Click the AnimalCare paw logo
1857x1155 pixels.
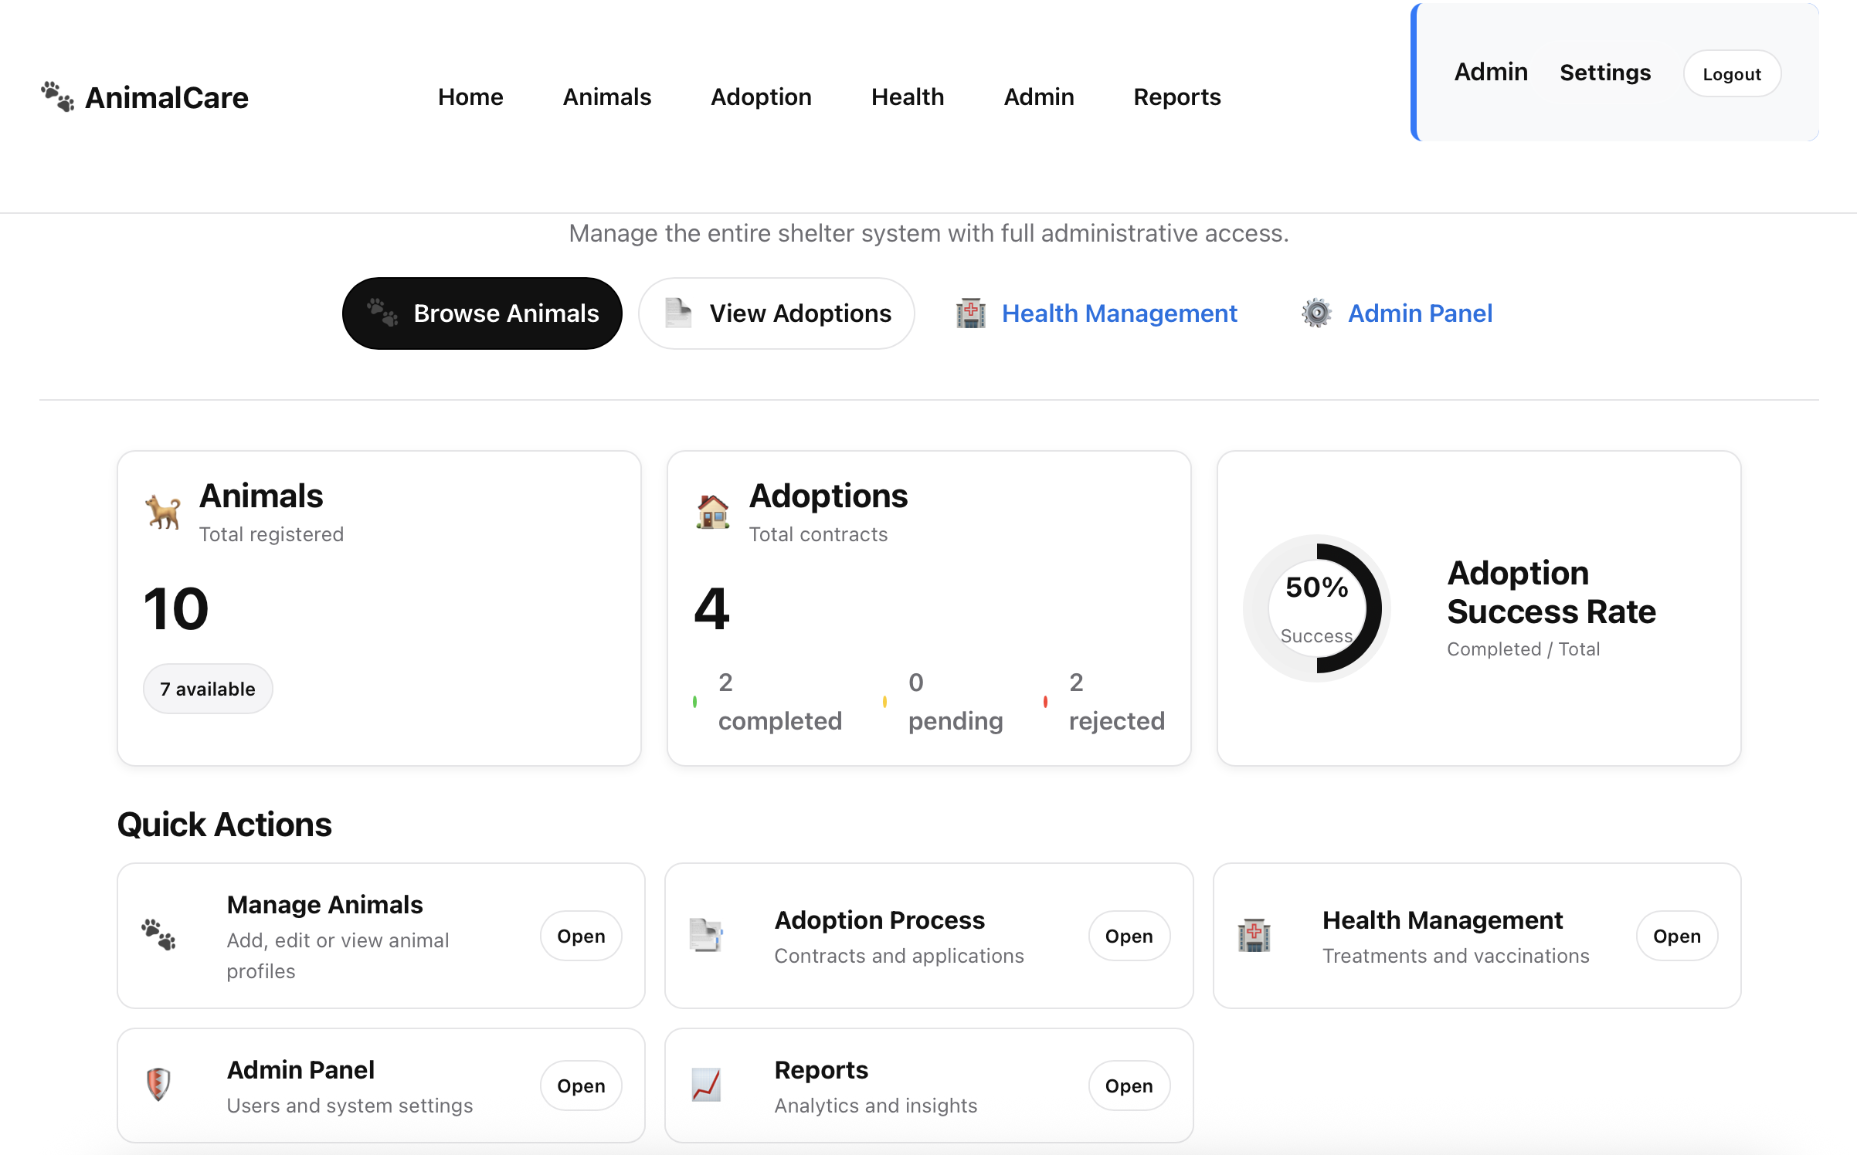coord(56,95)
